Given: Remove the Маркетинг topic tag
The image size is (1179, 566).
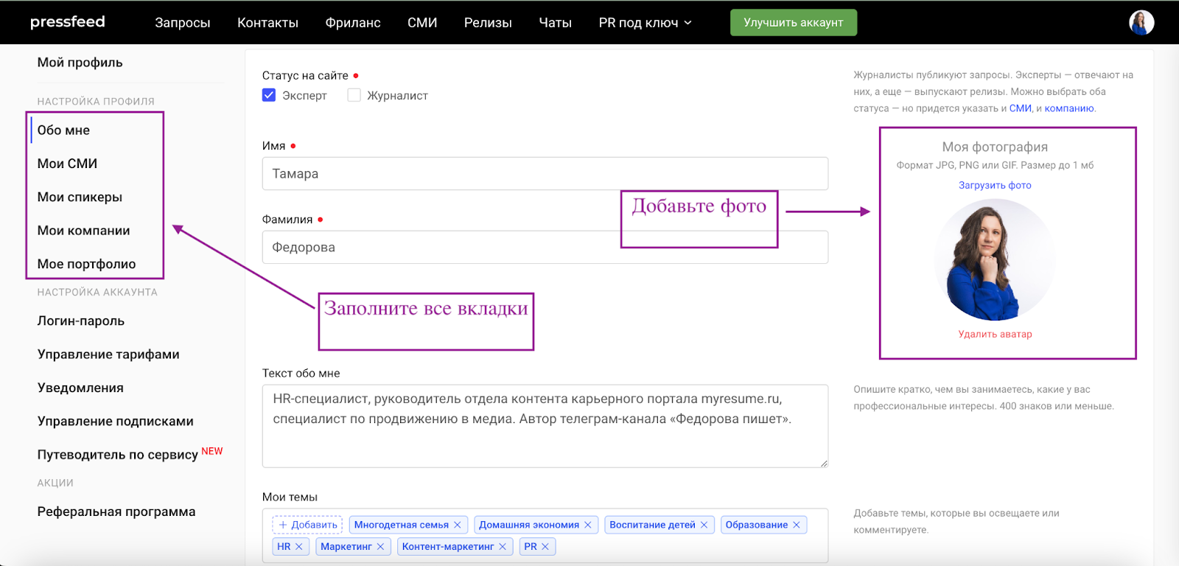Looking at the screenshot, I should click(381, 547).
